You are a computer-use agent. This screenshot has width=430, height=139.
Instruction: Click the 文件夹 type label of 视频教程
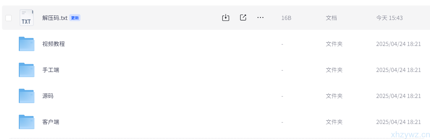334,44
